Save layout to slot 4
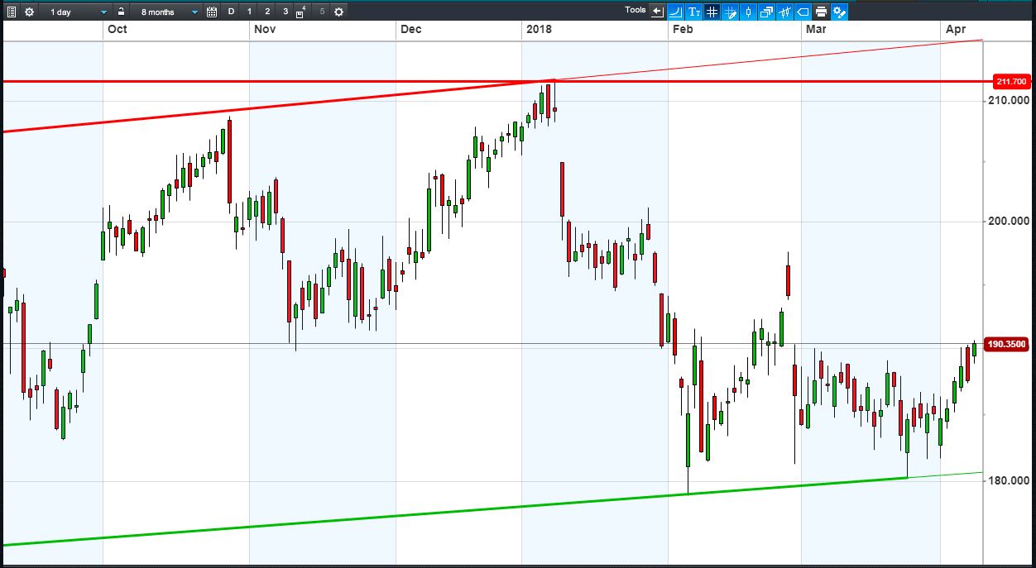This screenshot has width=1036, height=568. coord(302,12)
